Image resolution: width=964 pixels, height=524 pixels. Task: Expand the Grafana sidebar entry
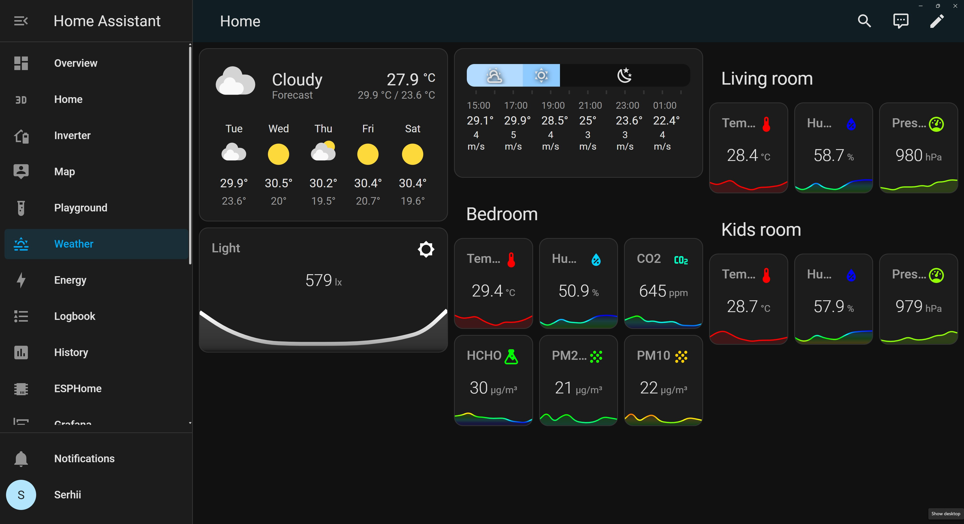tap(190, 423)
